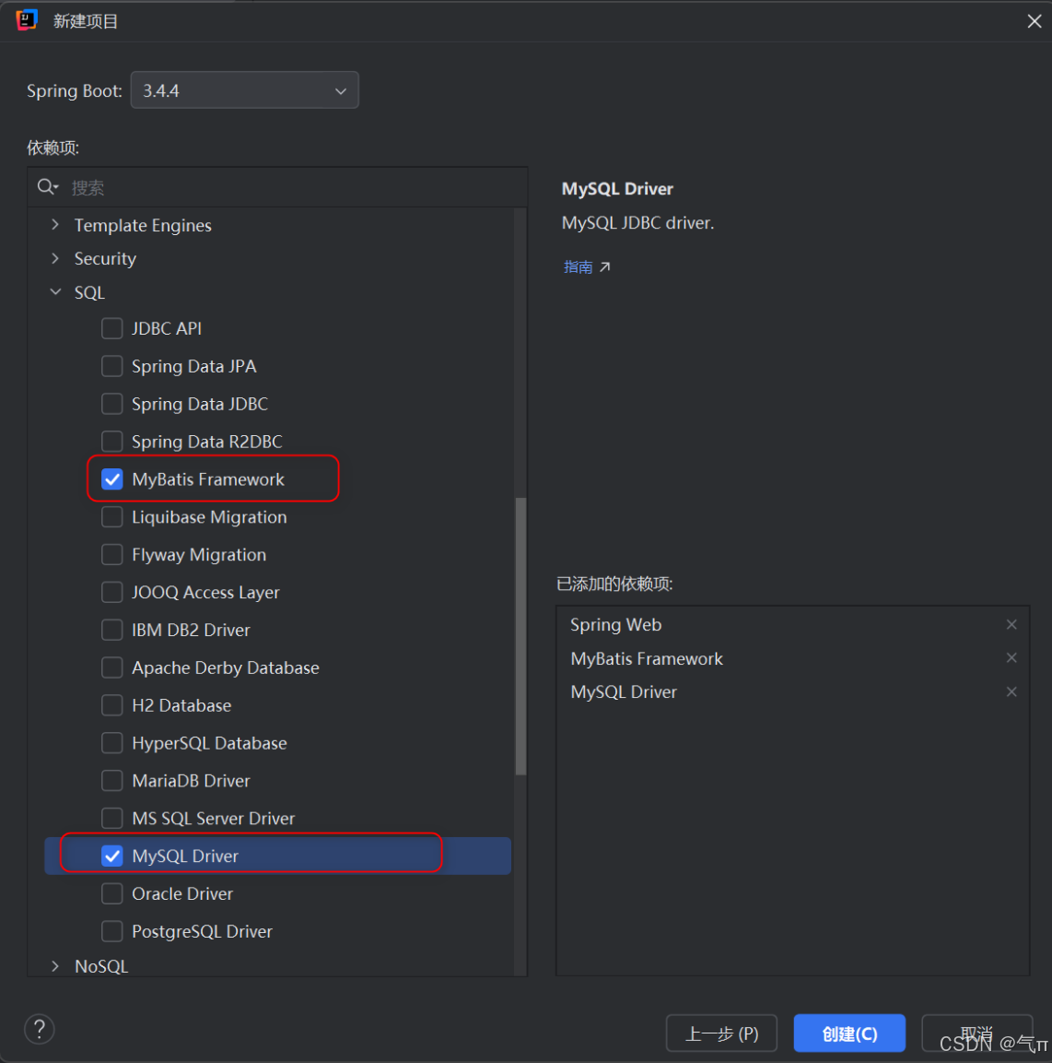The width and height of the screenshot is (1052, 1063).
Task: Click the 取消 cancel button
Action: click(x=976, y=1033)
